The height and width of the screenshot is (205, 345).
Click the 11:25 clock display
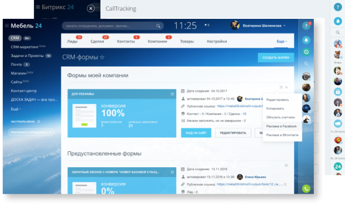pos(185,25)
